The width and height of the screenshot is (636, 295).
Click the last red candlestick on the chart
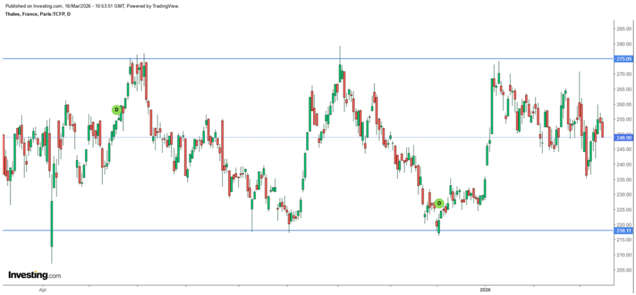pyautogui.click(x=602, y=130)
